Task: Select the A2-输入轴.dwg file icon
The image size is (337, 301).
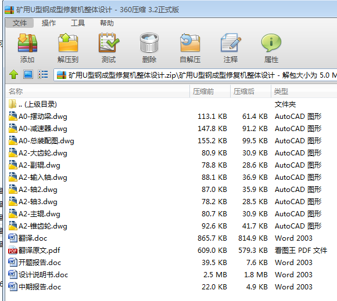Action: pos(13,177)
